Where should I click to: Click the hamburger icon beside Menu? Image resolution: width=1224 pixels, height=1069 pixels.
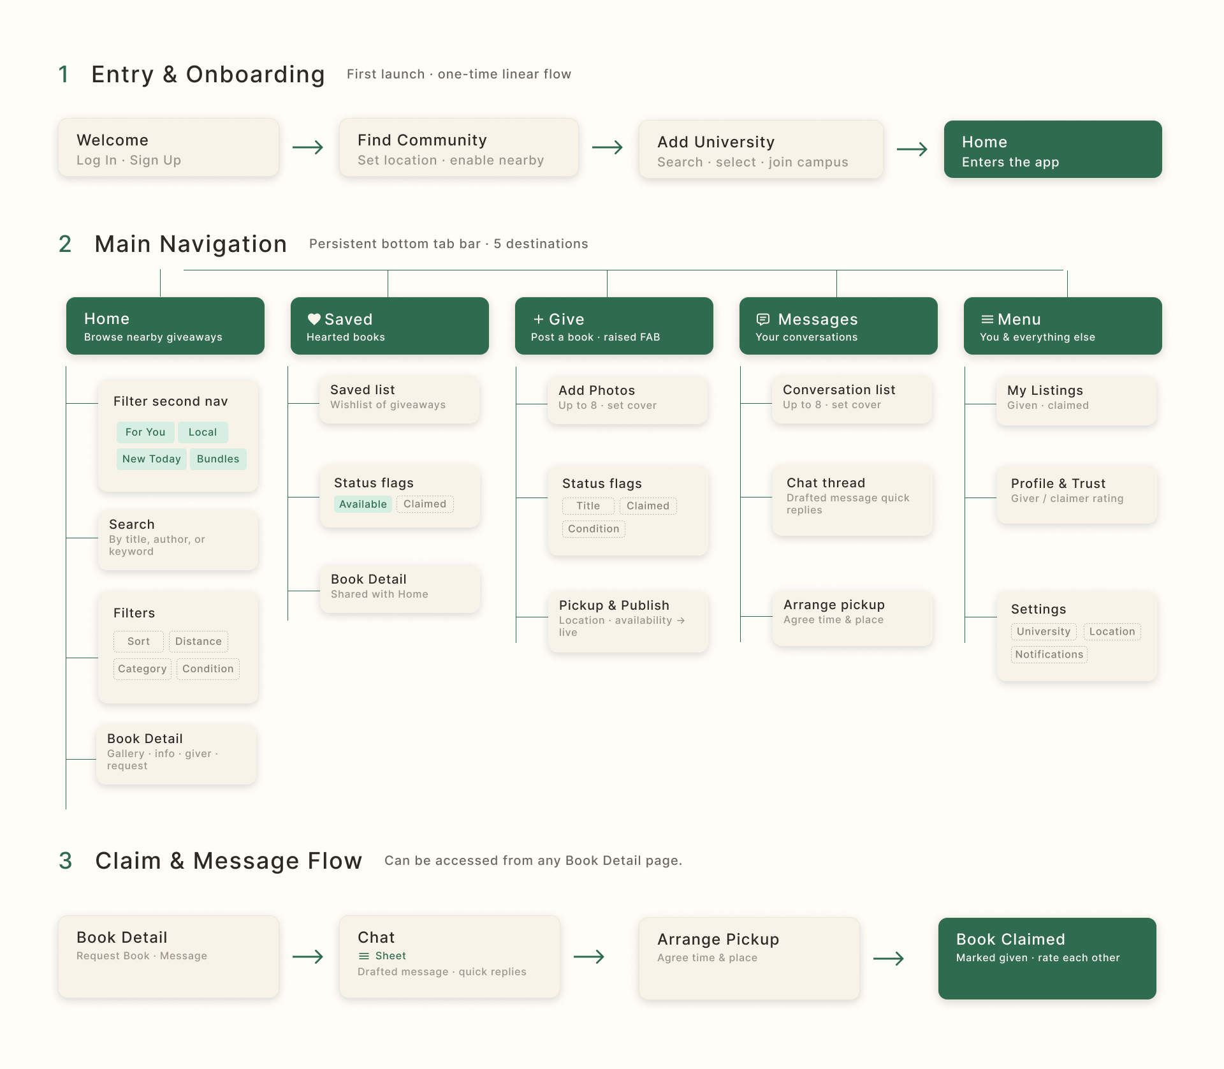987,319
